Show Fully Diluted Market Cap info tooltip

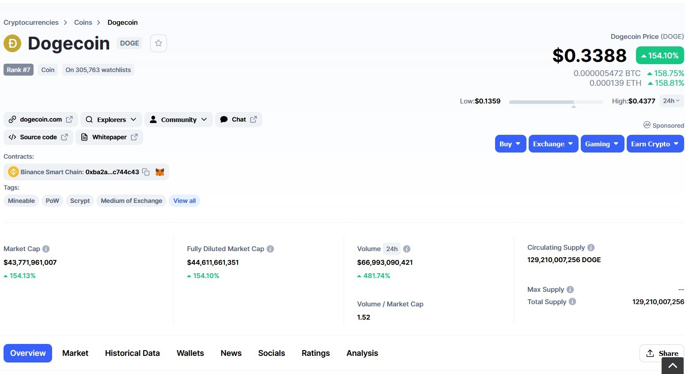(x=270, y=249)
